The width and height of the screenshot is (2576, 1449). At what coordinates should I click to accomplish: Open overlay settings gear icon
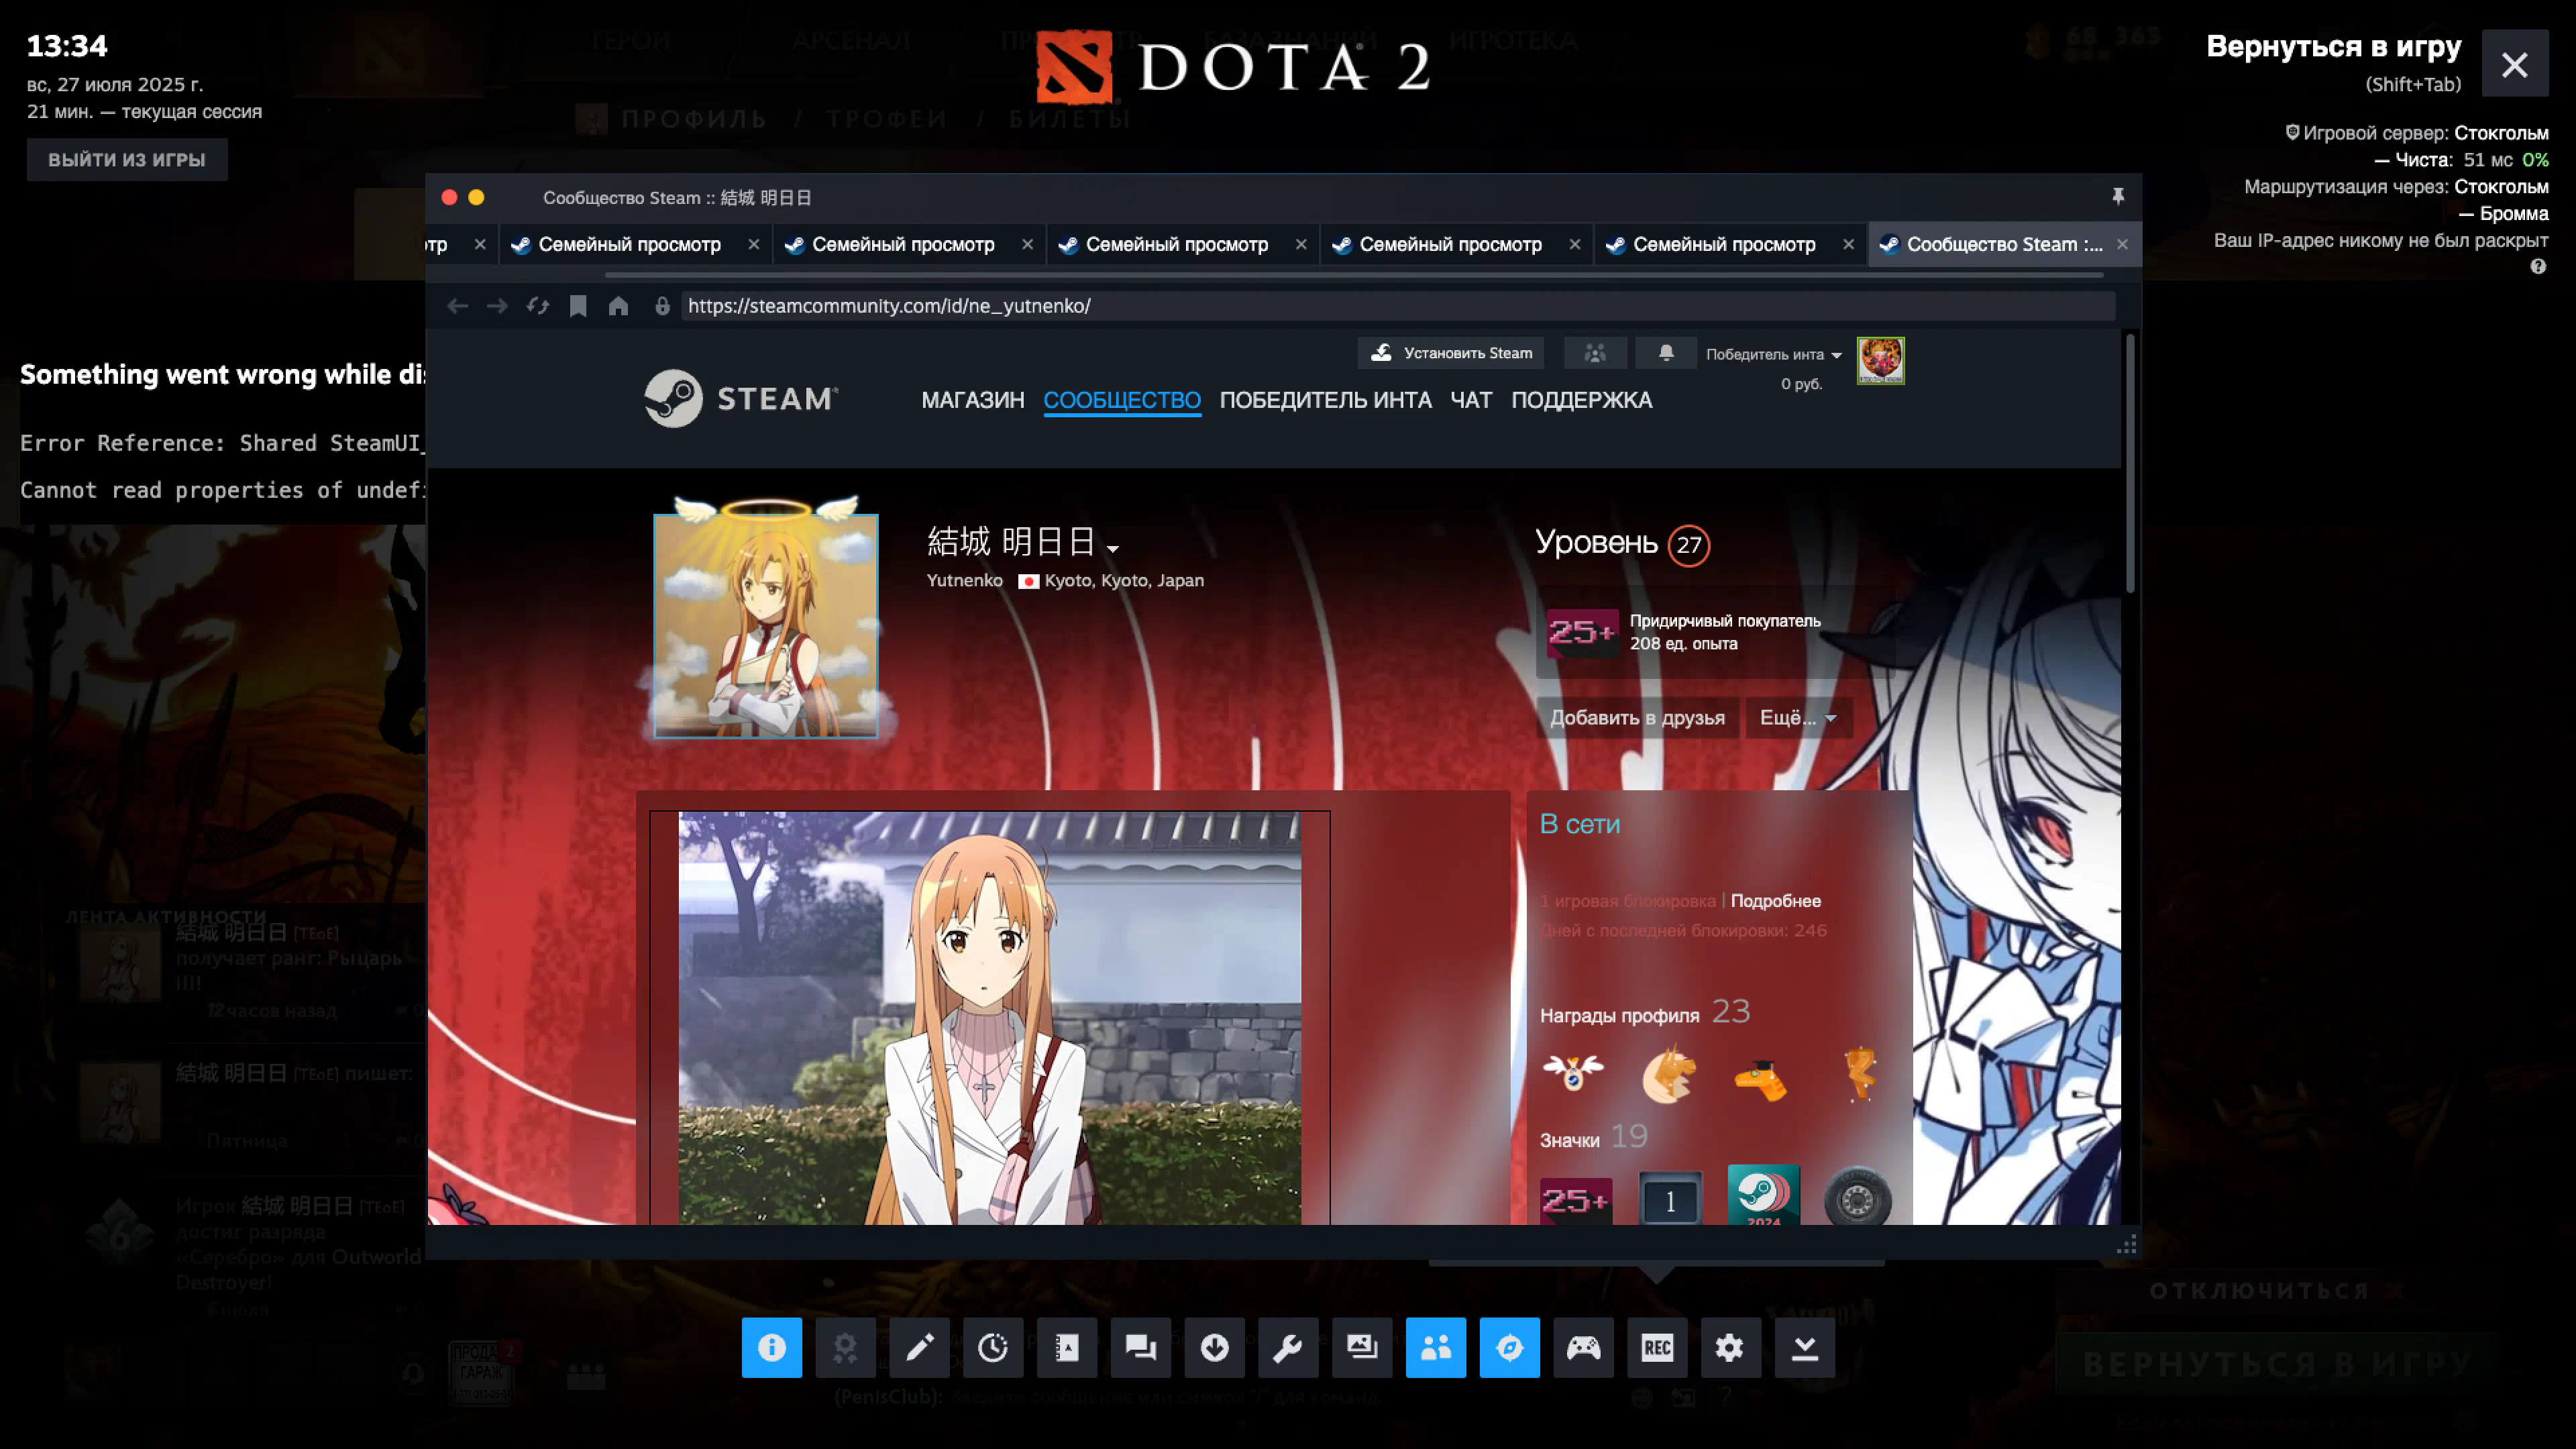tap(1731, 1347)
